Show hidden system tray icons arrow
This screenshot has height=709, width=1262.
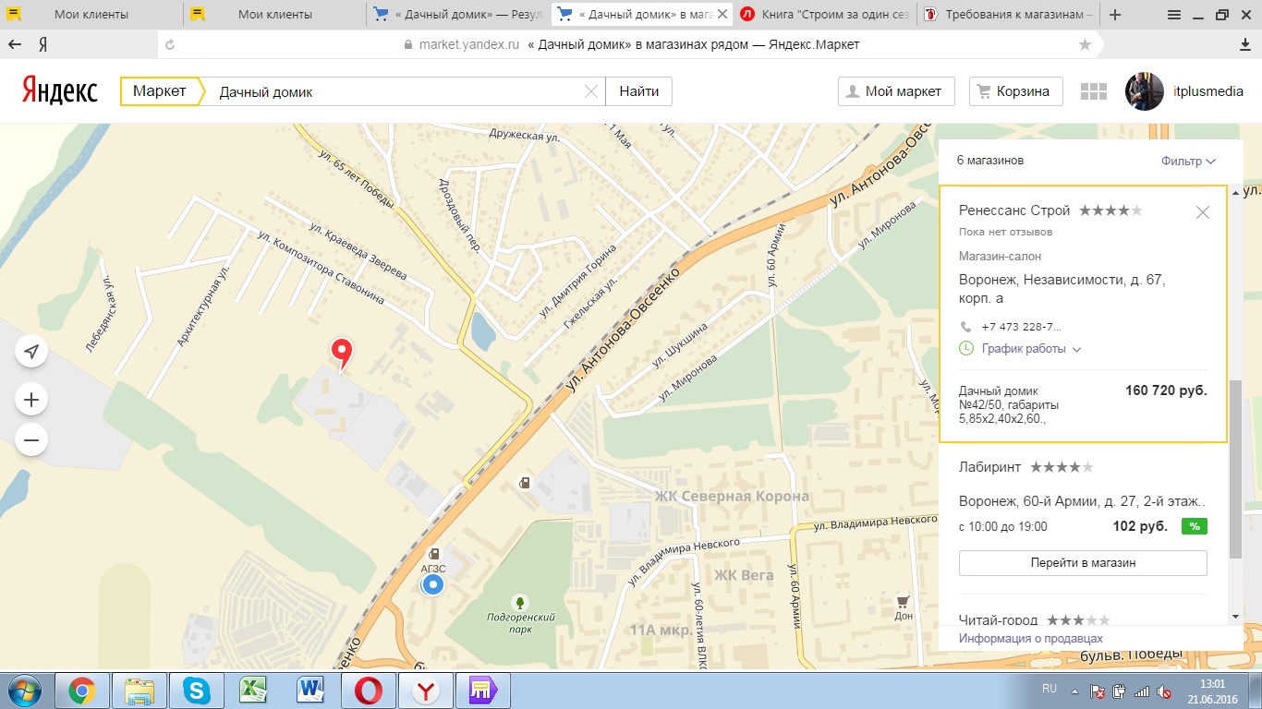1073,691
